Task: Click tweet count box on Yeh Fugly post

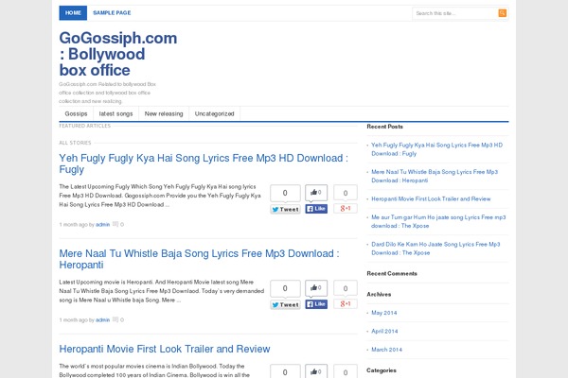Action: [x=285, y=193]
